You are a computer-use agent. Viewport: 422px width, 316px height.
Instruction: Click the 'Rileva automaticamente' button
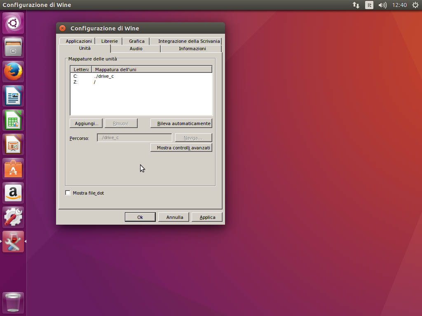(181, 123)
